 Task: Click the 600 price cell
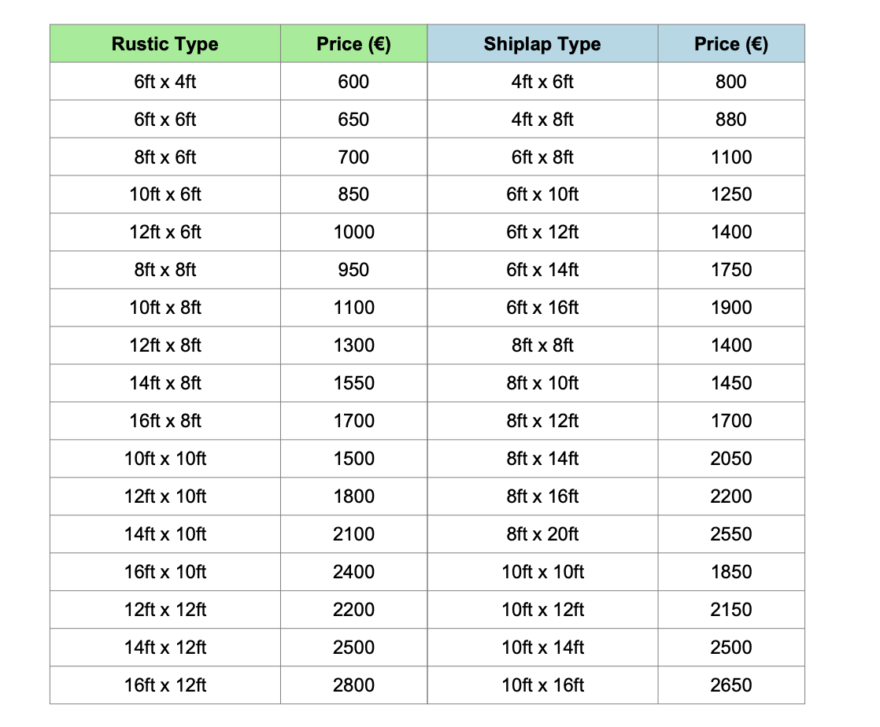click(353, 82)
